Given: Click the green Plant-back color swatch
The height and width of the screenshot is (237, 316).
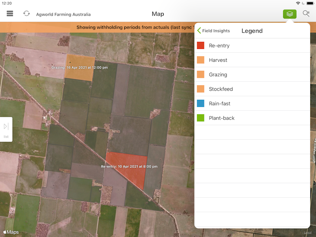Looking at the screenshot, I should coord(200,118).
